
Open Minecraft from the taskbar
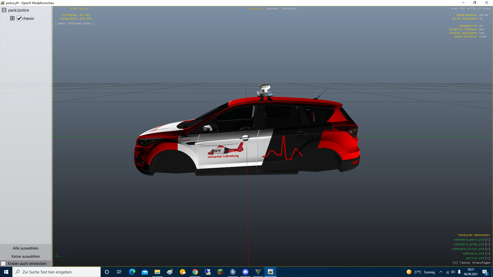pos(220,272)
